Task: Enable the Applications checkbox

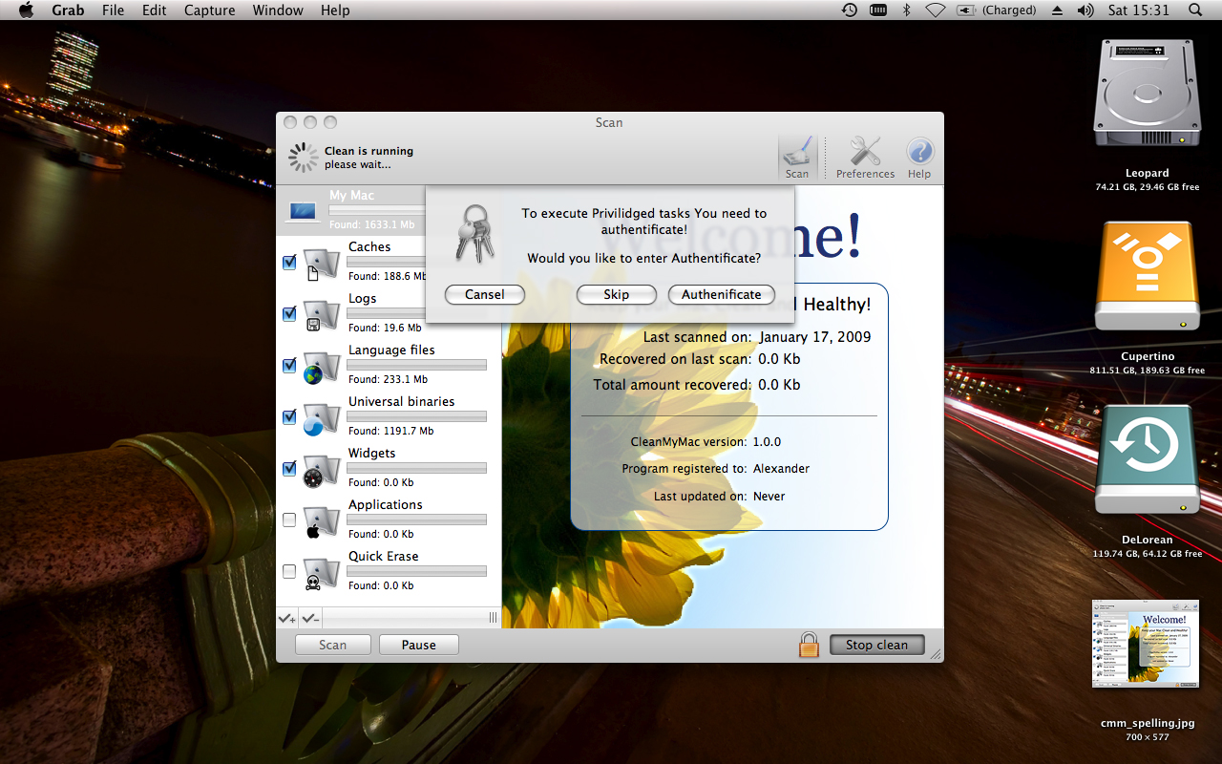Action: (x=289, y=520)
